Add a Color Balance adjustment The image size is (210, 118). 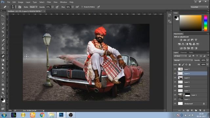click(x=183, y=44)
